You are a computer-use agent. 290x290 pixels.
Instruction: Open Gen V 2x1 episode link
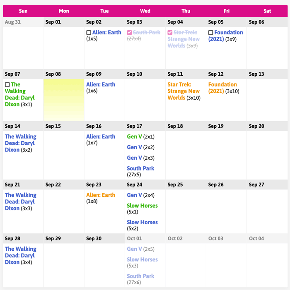point(134,137)
